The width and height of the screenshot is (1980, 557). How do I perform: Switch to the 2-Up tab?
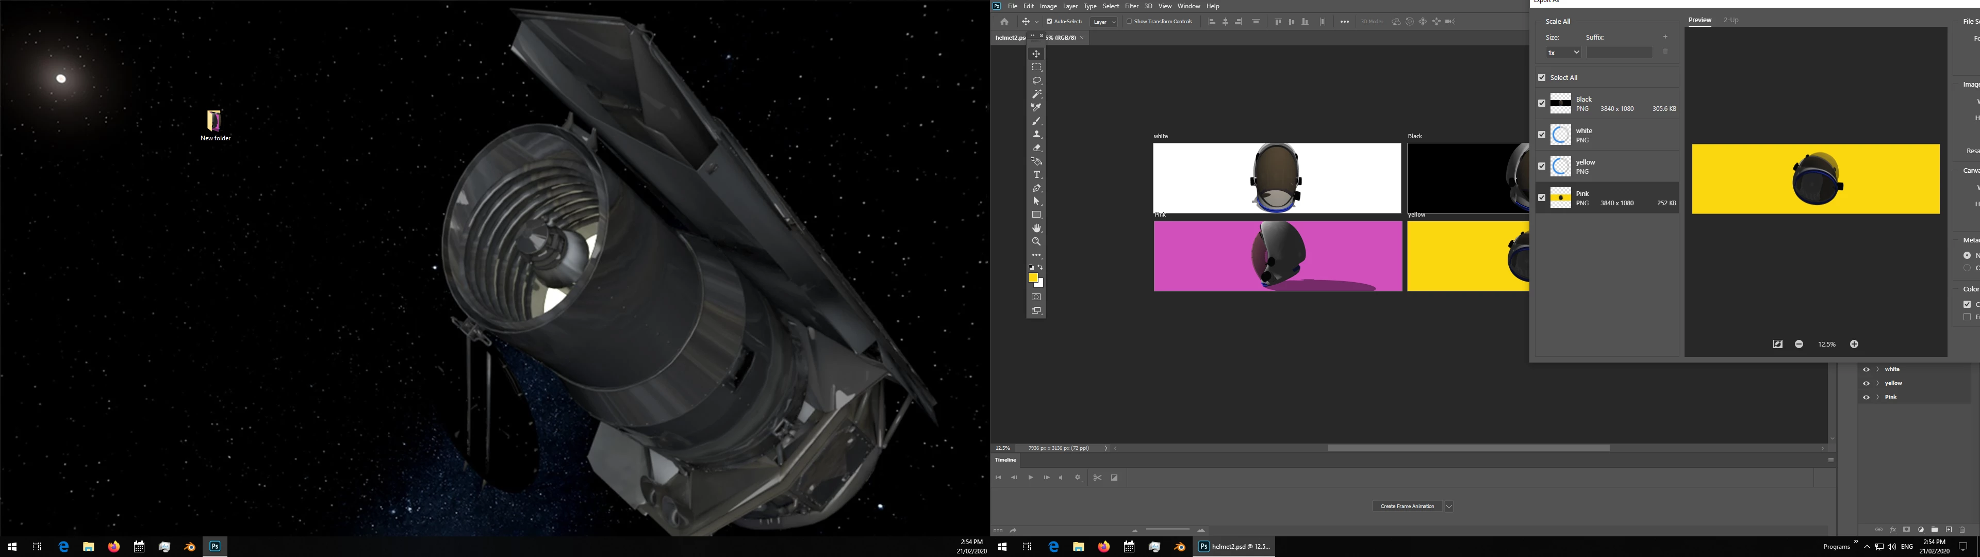tap(1730, 20)
